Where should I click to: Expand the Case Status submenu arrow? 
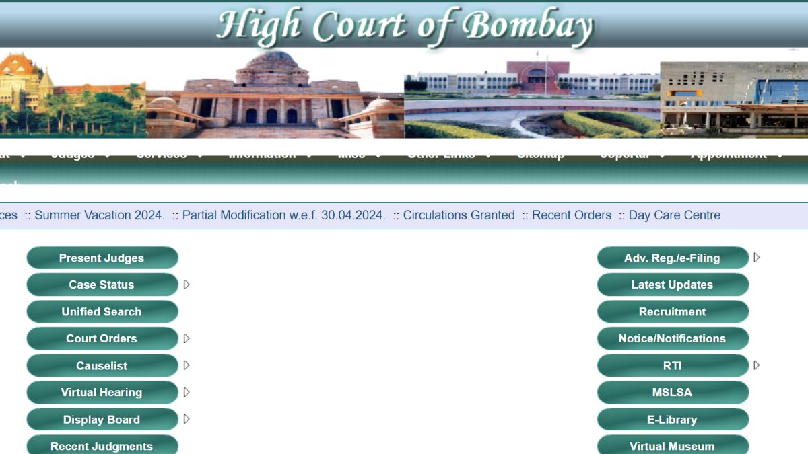tap(187, 285)
